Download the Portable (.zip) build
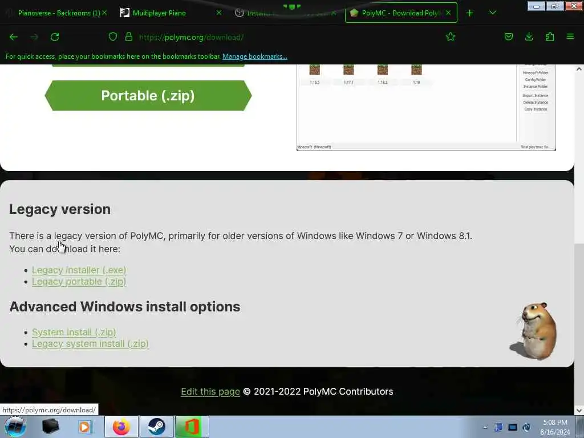Viewport: 584px width, 438px height. point(148,95)
